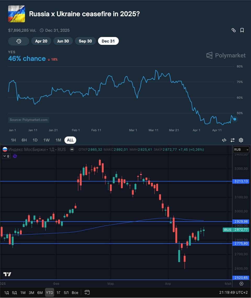This screenshot has height=298, width=251.
Task: Select the 1W time range
Action: (46, 140)
